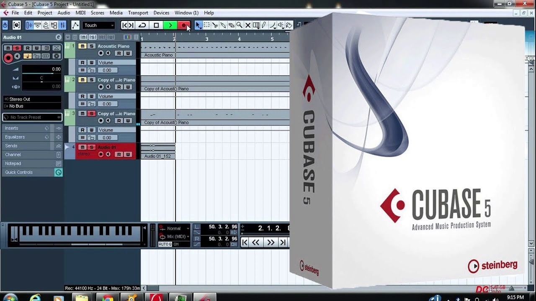Open the Stereo Out output routing
This screenshot has width=536, height=301.
pos(32,99)
